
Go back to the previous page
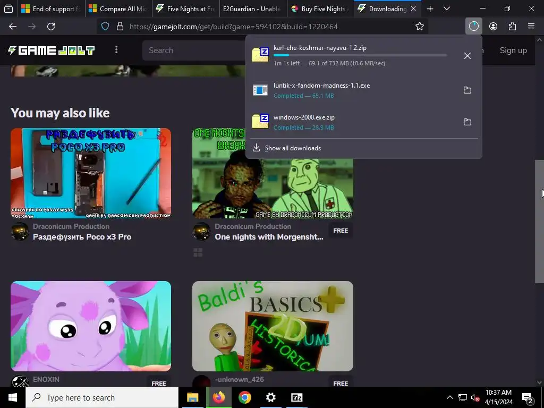tap(13, 27)
